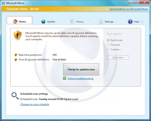Click the Check for updates now button
Image resolution: width=151 pixels, height=121 pixels.
pos(81,69)
